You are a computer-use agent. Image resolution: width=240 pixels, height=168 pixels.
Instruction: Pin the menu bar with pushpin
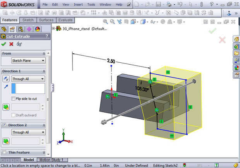point(129,4)
